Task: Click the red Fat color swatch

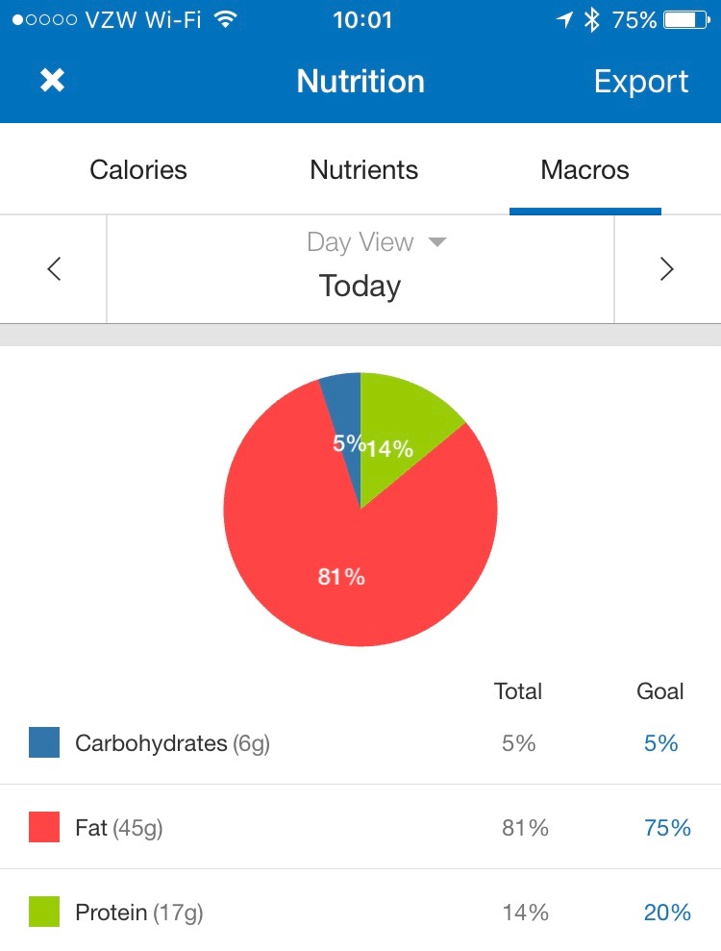Action: pyautogui.click(x=44, y=827)
